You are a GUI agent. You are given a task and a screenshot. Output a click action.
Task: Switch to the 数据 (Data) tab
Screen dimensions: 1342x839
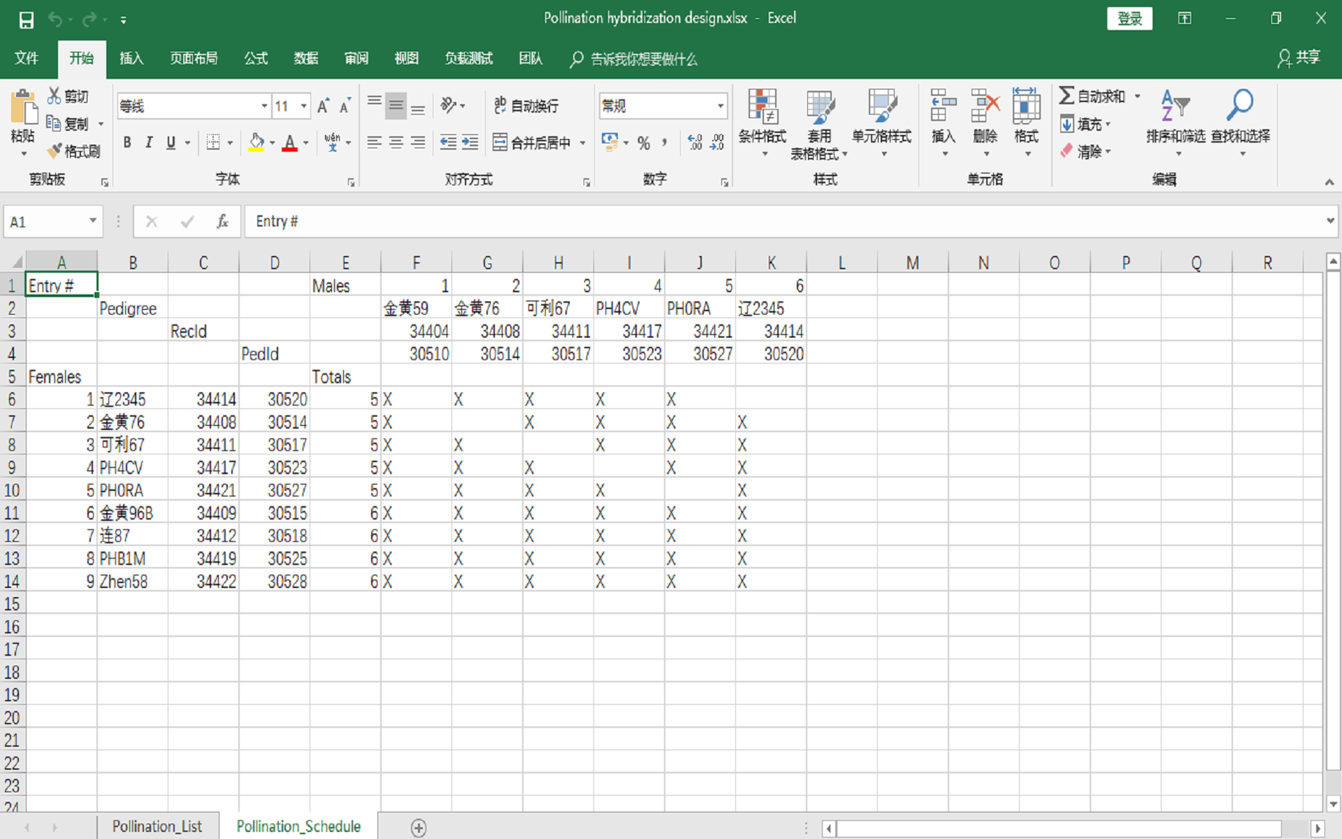tap(306, 58)
